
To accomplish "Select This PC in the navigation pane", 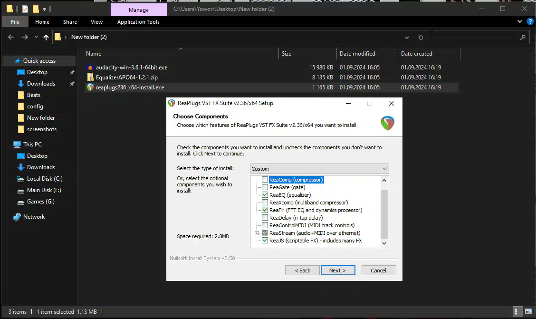I will pos(32,144).
